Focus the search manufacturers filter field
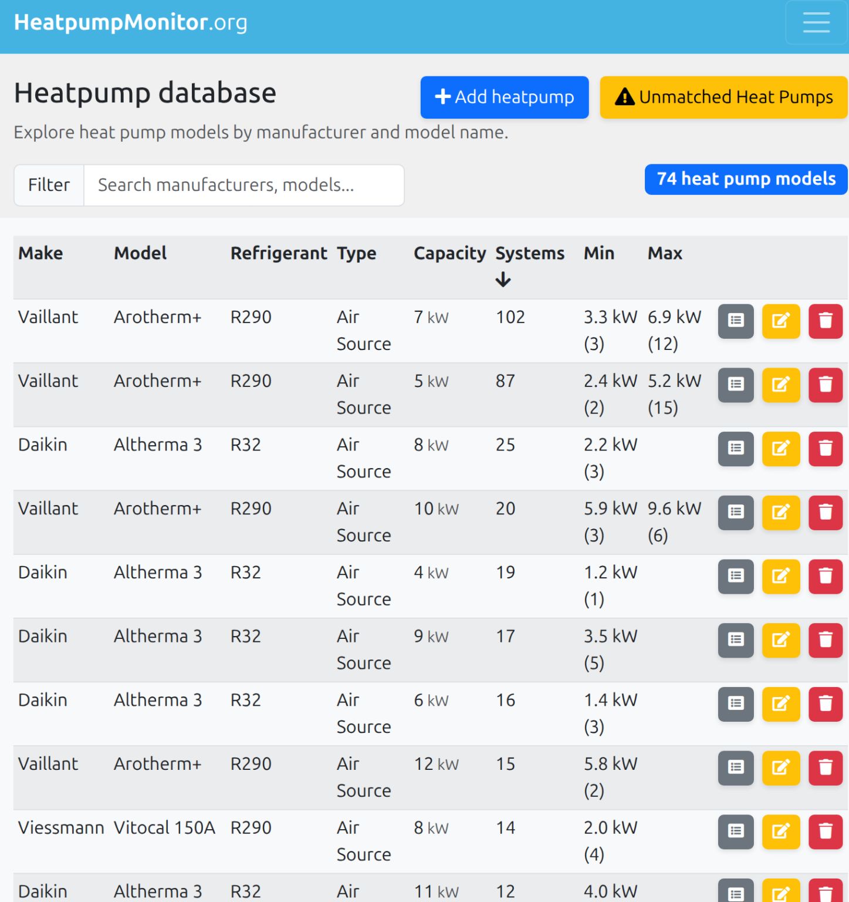The image size is (849, 902). coord(243,186)
